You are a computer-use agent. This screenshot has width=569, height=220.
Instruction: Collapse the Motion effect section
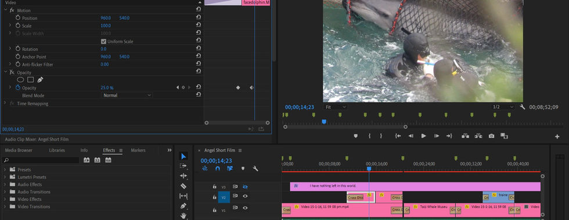[x=5, y=10]
